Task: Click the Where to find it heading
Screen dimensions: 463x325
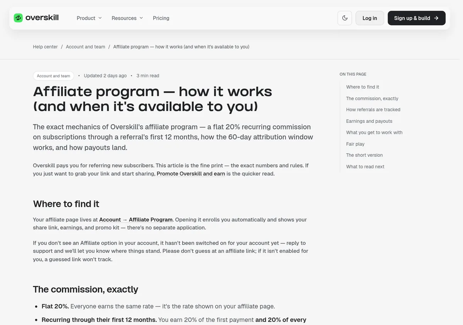Action: tap(66, 204)
